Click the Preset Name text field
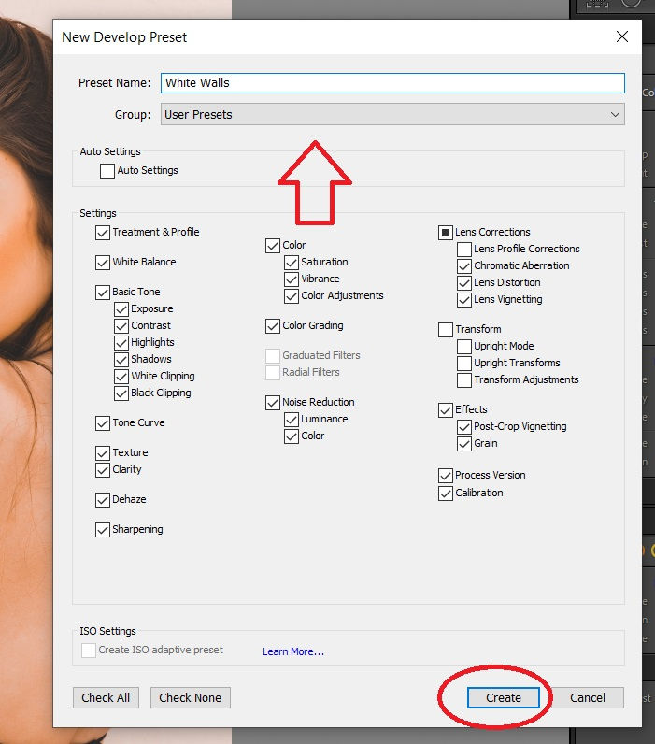Viewport: 655px width, 744px height. click(x=392, y=83)
